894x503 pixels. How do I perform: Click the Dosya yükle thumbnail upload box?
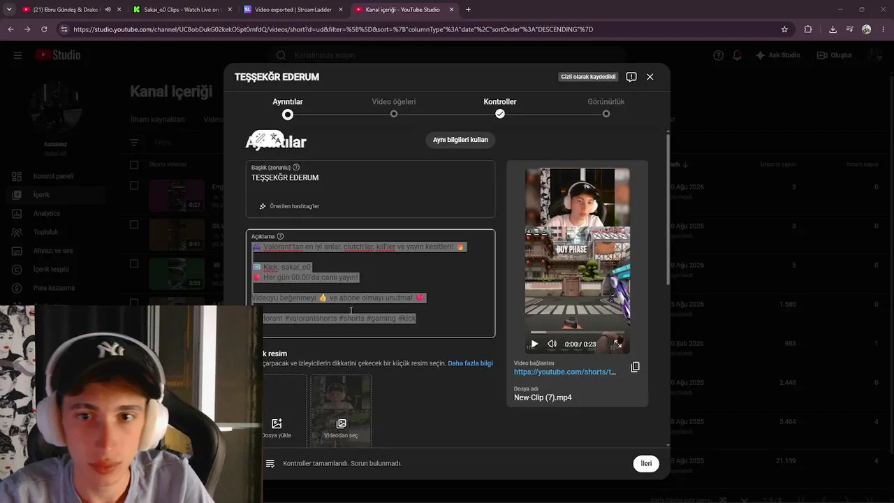click(277, 411)
